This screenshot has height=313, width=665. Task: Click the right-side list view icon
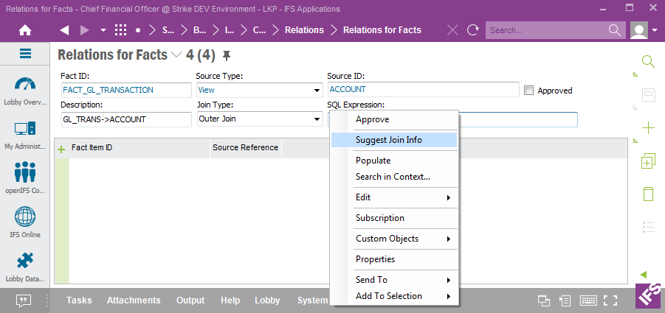coord(649,227)
